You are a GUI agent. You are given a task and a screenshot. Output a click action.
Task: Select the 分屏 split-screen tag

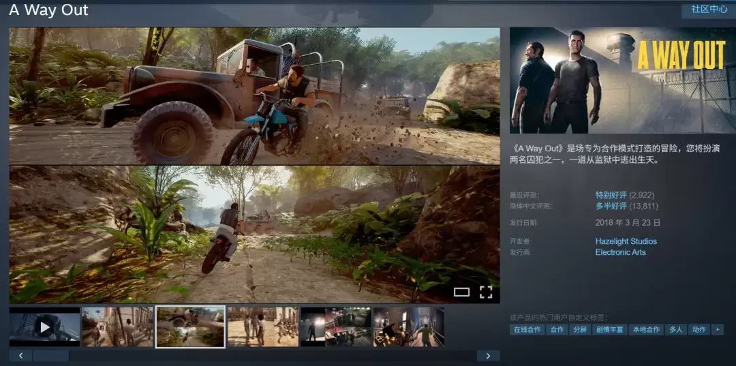(x=579, y=329)
